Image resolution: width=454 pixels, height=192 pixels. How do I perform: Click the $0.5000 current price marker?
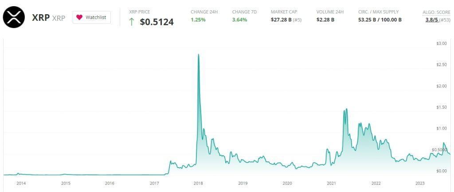coord(439,150)
